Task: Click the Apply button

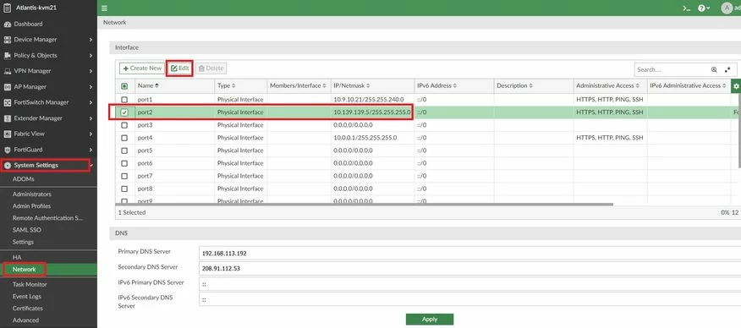Action: pyautogui.click(x=430, y=320)
